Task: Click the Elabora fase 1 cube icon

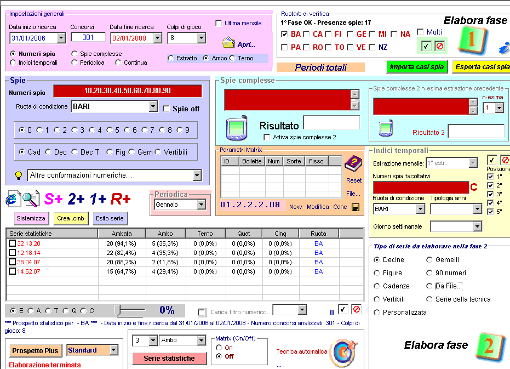Action: (x=472, y=41)
